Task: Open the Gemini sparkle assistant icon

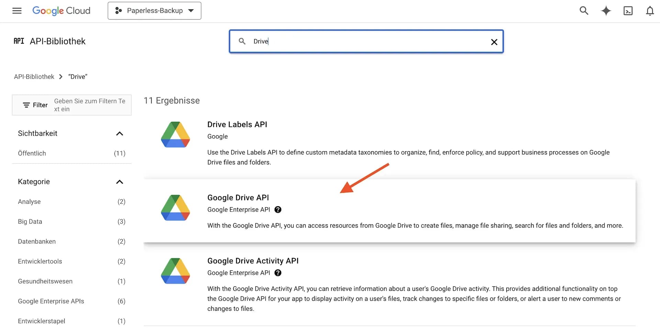Action: pyautogui.click(x=606, y=11)
